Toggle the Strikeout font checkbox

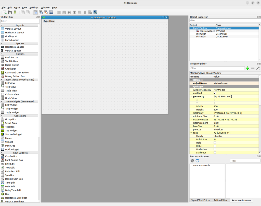coord(215,152)
